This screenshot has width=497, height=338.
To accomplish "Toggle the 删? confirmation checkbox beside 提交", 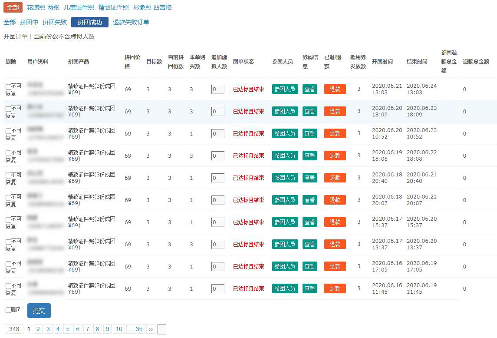I will (x=8, y=310).
